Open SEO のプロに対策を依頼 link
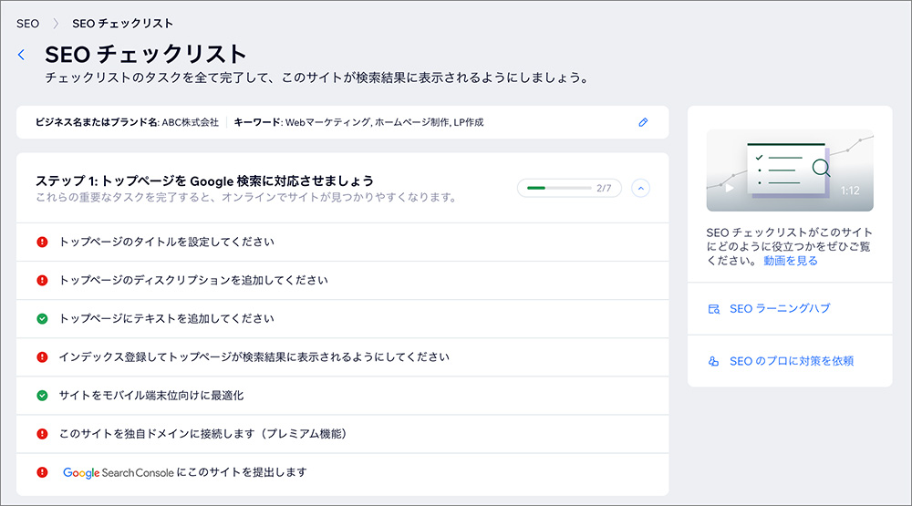This screenshot has height=506, width=912. click(x=792, y=361)
